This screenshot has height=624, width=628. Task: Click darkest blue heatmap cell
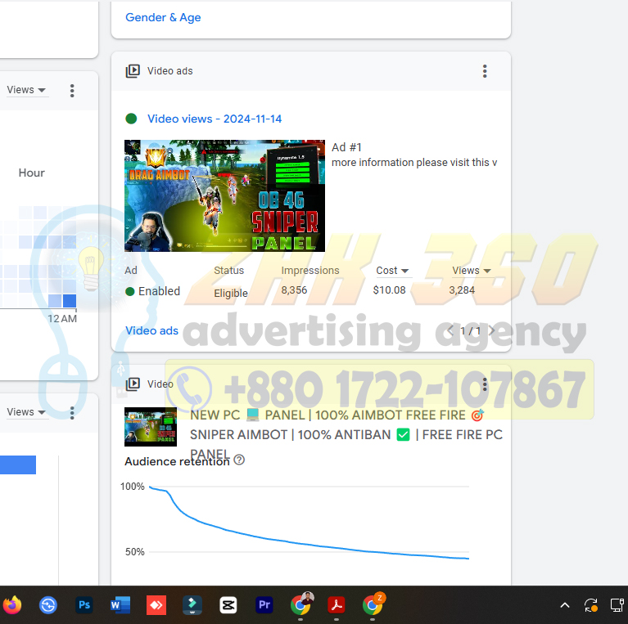pyautogui.click(x=70, y=301)
